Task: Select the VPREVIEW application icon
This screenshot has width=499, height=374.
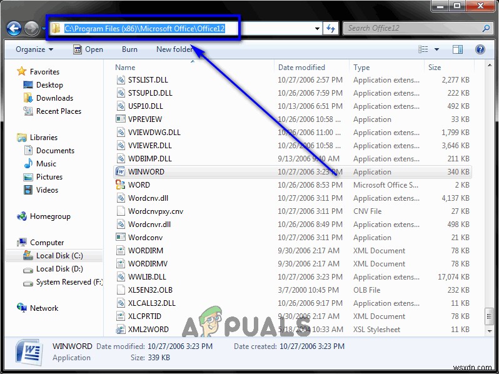Action: coord(121,119)
